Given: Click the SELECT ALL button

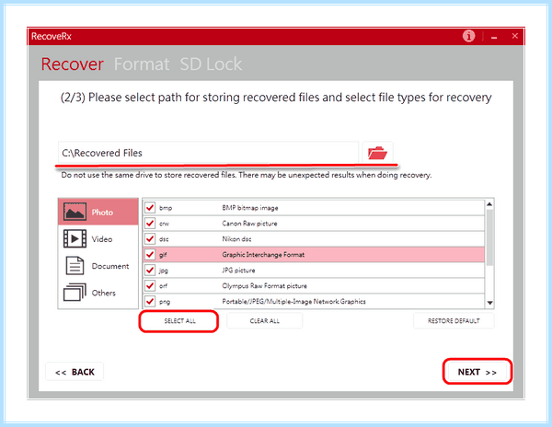Looking at the screenshot, I should 179,320.
